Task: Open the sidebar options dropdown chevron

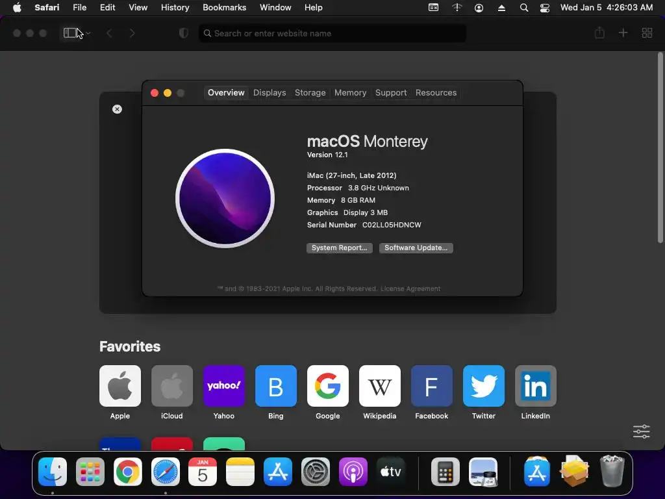Action: [88, 33]
